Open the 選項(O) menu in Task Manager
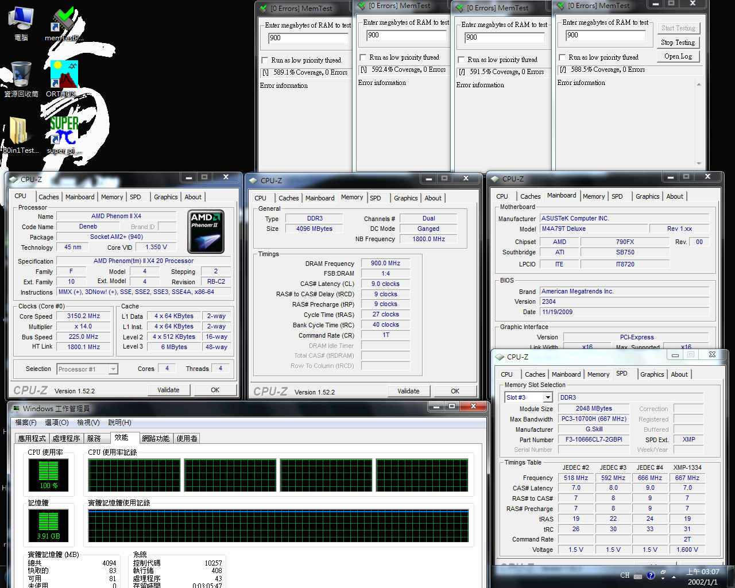Screen dimensions: 735x588 [57, 423]
